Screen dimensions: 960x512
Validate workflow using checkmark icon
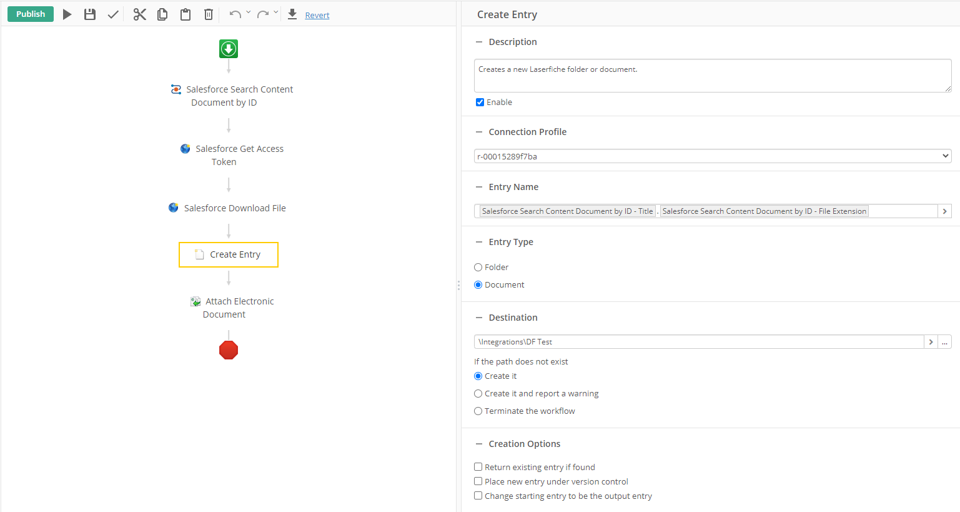[113, 14]
